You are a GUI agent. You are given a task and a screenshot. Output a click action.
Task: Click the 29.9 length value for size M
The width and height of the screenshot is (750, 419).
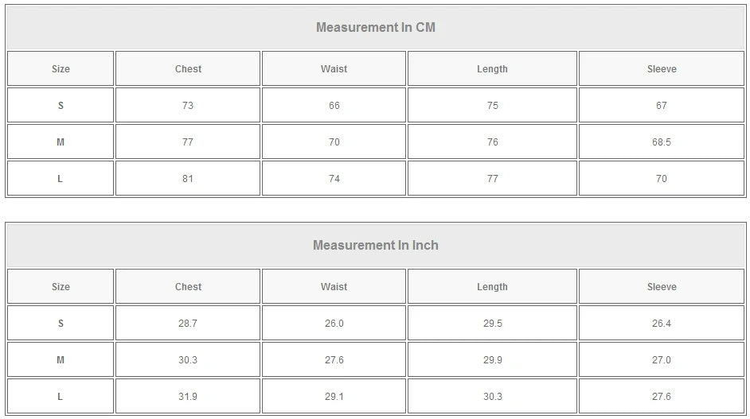[x=492, y=360]
